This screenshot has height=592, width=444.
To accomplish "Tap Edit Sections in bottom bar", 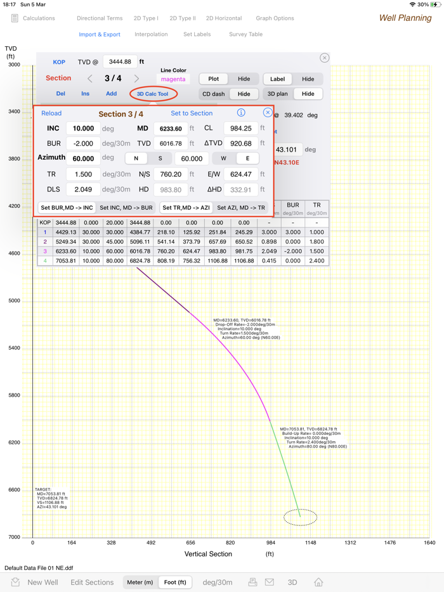I will click(x=92, y=582).
